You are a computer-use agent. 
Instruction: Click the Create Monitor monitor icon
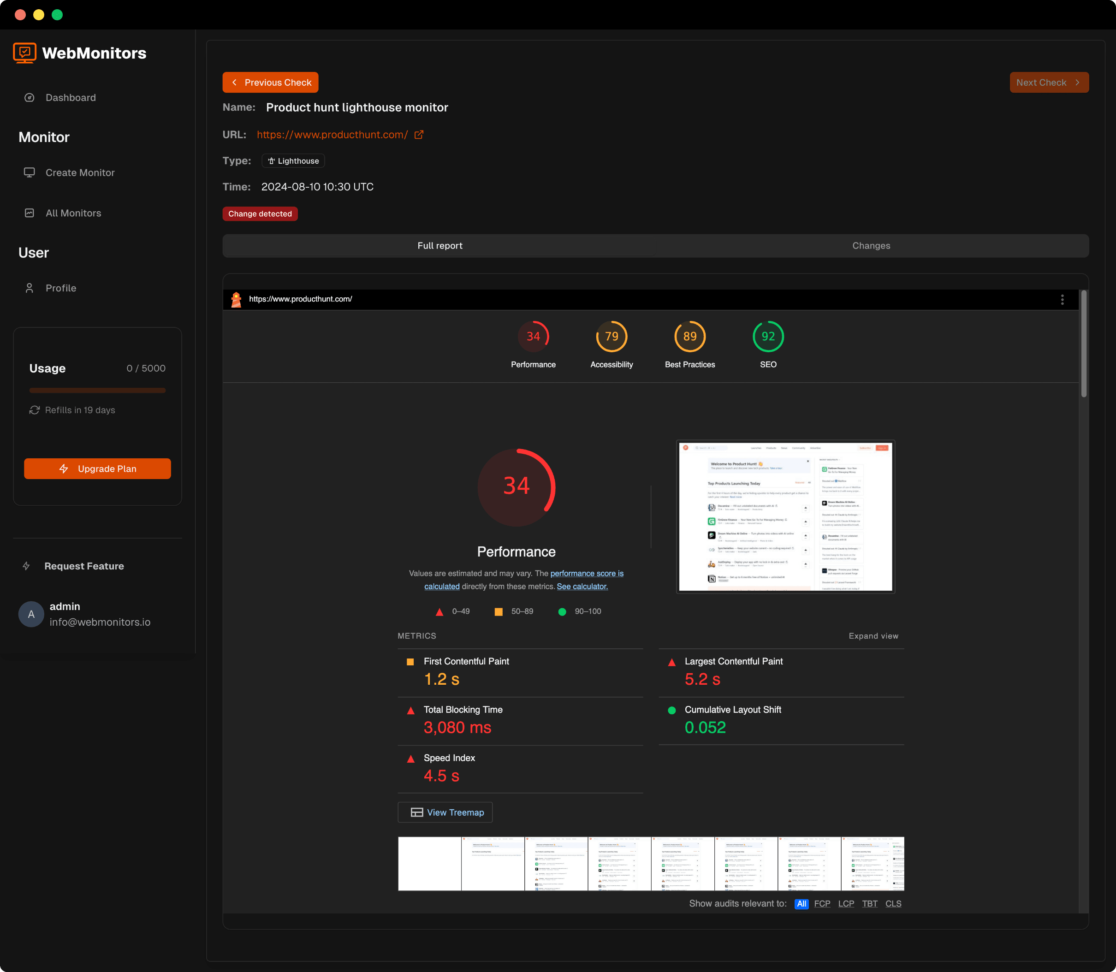pos(30,172)
